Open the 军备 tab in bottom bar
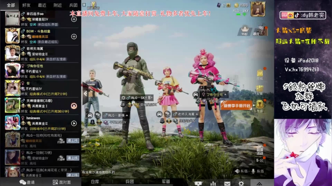Screen dimensions: 332x186 tap(166, 181)
